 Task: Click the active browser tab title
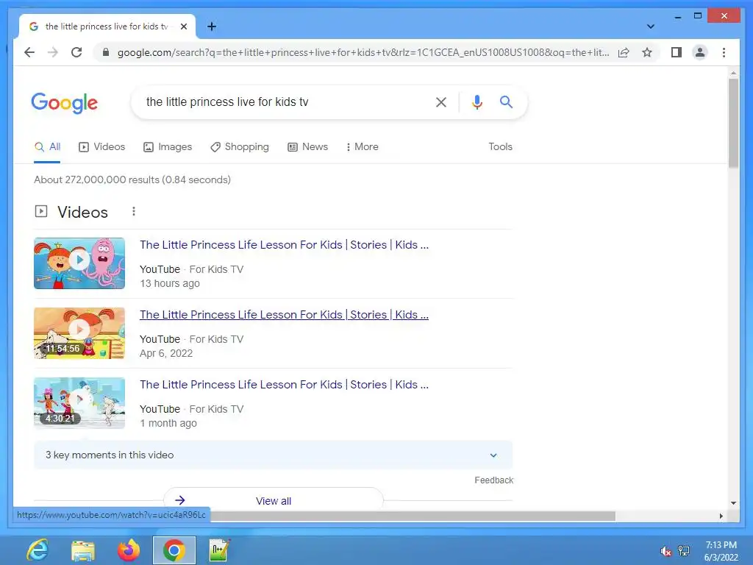click(x=107, y=26)
